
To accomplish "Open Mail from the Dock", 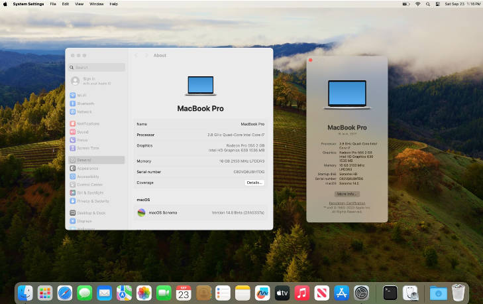I will 105,293.
